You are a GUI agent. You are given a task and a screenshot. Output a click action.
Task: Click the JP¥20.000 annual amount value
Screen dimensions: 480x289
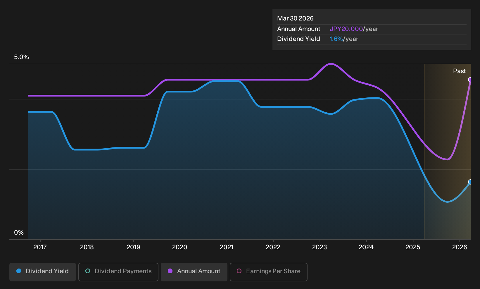346,29
